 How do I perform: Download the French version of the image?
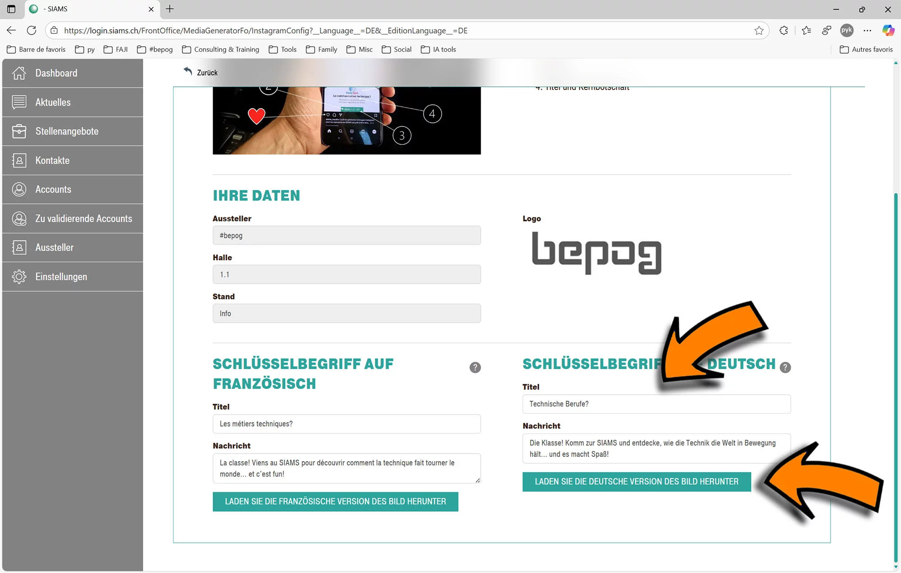(x=335, y=501)
